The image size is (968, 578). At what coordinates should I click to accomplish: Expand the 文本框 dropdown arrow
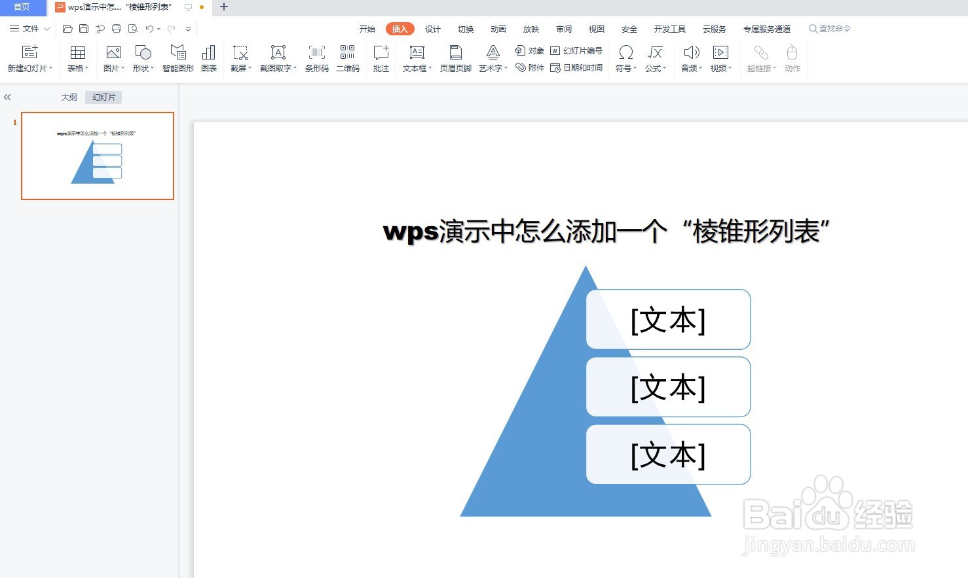(430, 69)
